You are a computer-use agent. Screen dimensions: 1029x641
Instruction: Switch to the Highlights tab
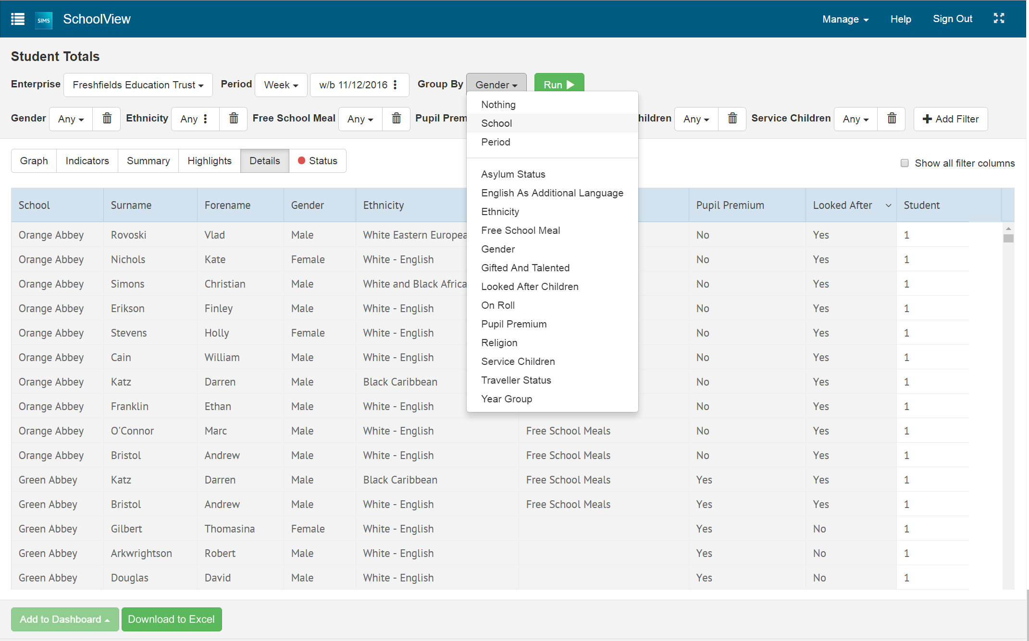[x=210, y=161]
